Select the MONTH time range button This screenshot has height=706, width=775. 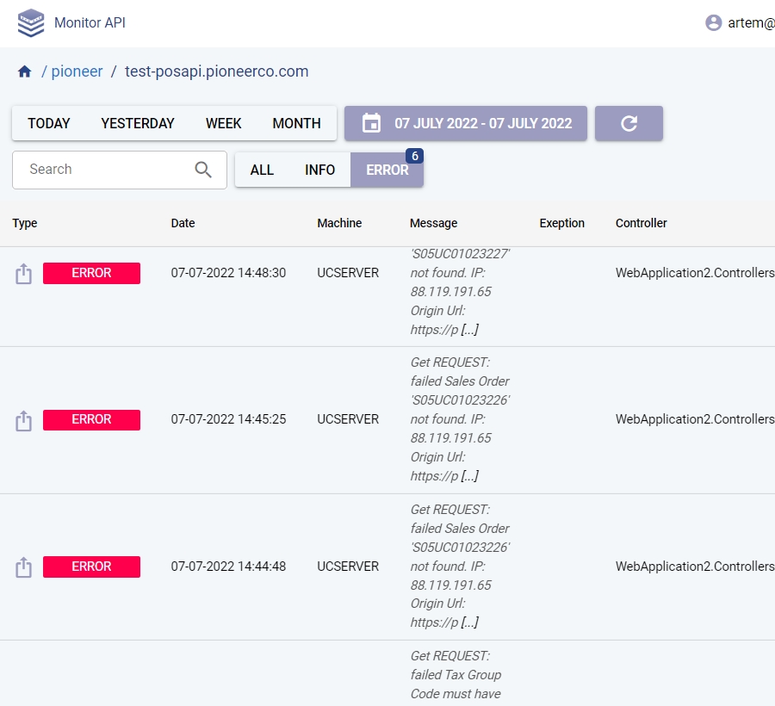pyautogui.click(x=296, y=123)
